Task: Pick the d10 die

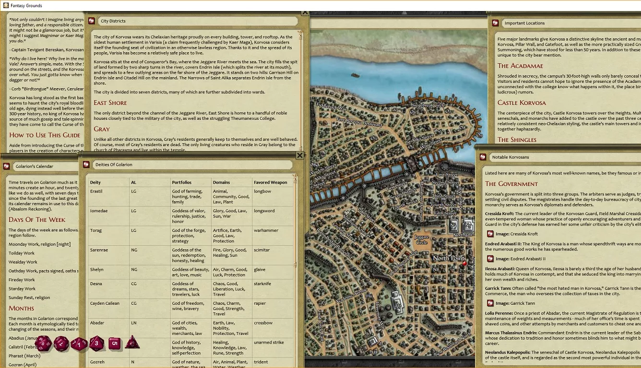Action: (79, 344)
